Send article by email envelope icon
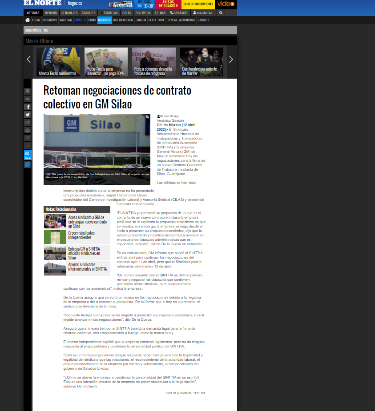 tap(28, 130)
